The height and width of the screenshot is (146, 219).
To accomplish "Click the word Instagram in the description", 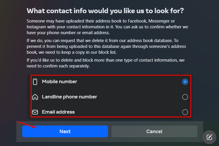I will (x=36, y=27).
